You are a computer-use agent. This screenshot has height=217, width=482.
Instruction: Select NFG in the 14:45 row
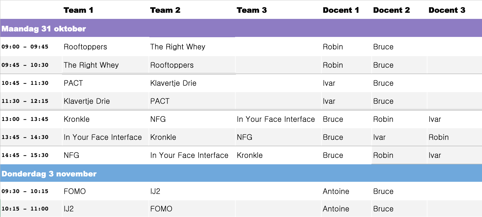[x=71, y=155]
